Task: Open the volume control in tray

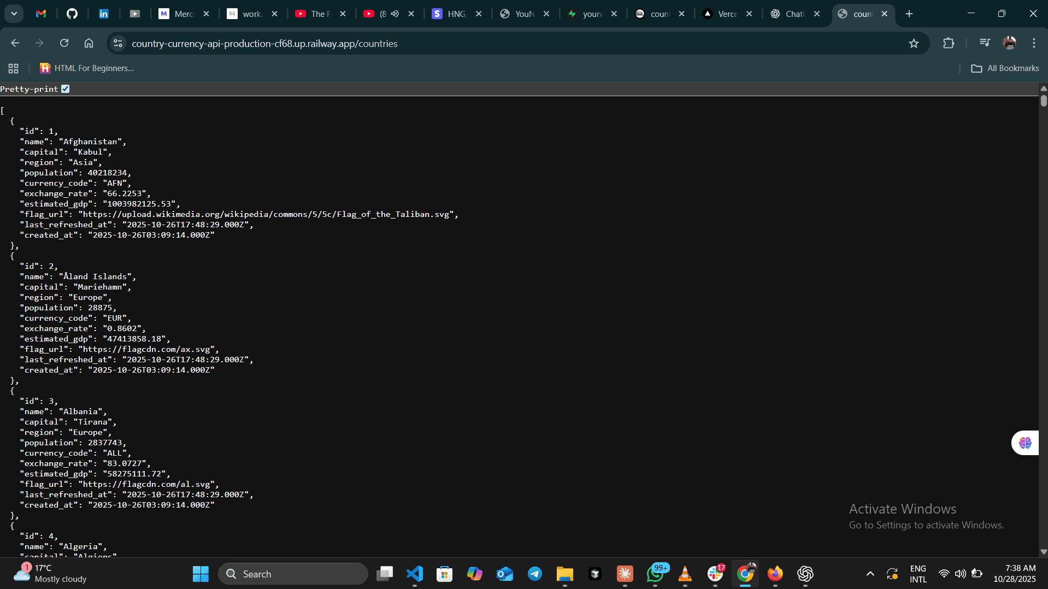Action: click(960, 574)
